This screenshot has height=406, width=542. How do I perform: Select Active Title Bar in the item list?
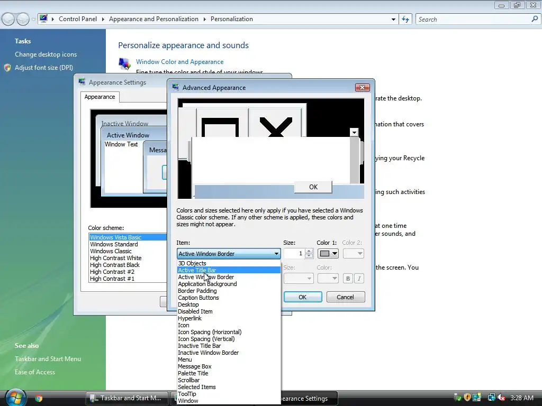click(229, 270)
